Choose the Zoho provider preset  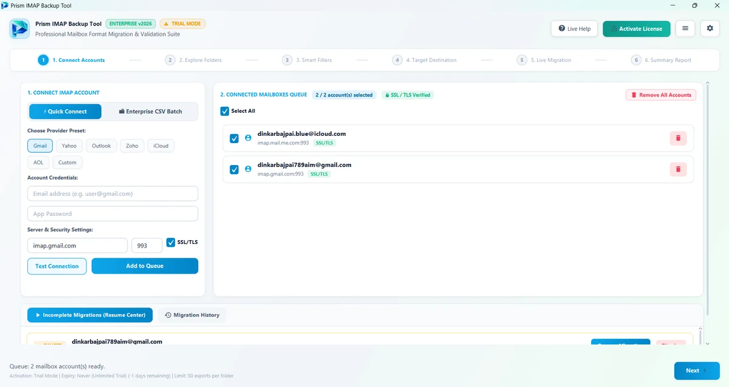point(132,146)
